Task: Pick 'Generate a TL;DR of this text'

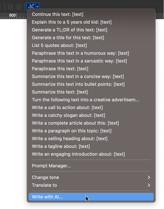Action: click(x=70, y=30)
